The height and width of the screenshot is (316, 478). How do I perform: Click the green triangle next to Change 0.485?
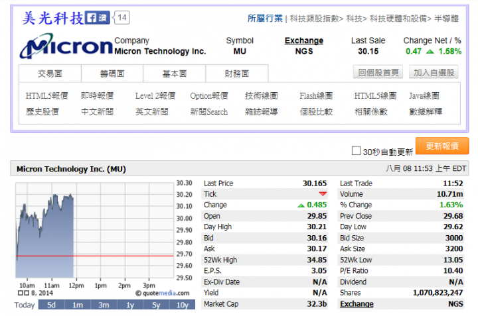[x=301, y=205]
